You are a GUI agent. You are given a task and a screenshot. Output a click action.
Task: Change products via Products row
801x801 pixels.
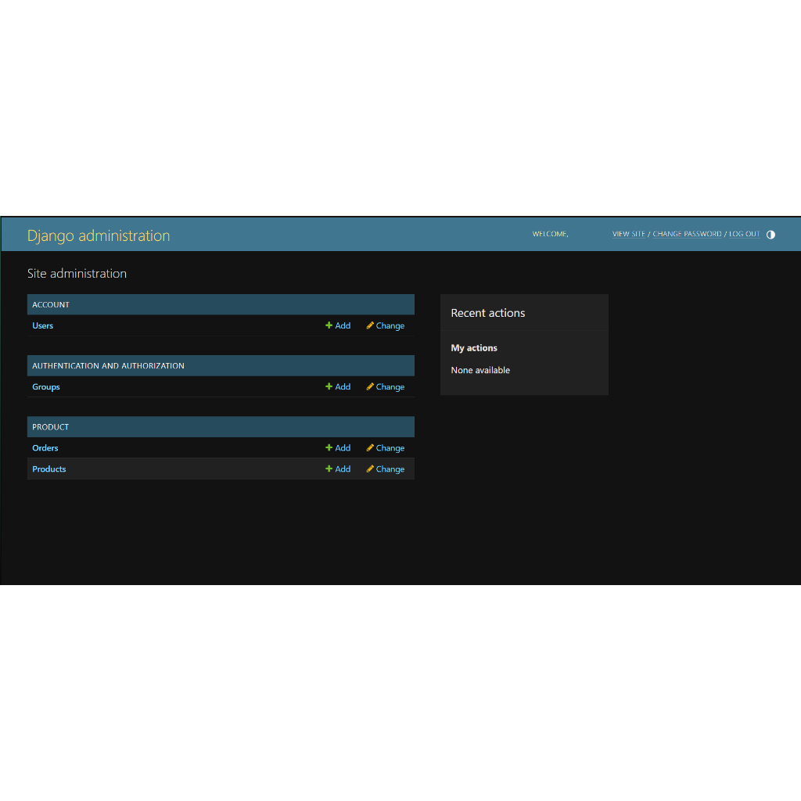[x=385, y=469]
